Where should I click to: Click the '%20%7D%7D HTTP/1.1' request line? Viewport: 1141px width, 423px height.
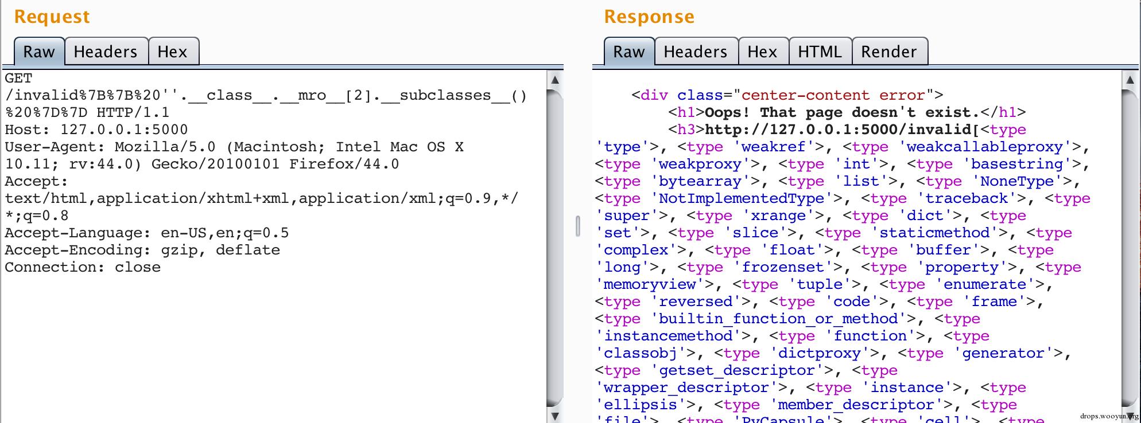(87, 112)
